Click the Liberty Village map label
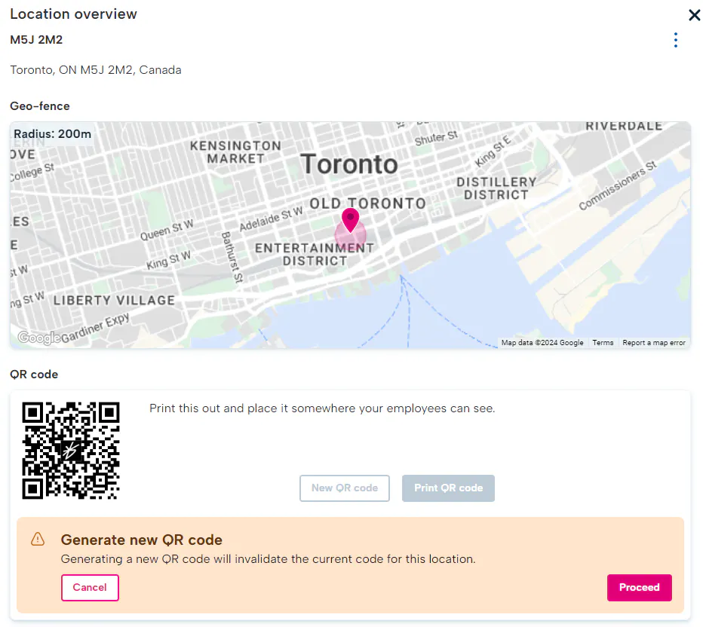703x627 pixels. tap(114, 300)
